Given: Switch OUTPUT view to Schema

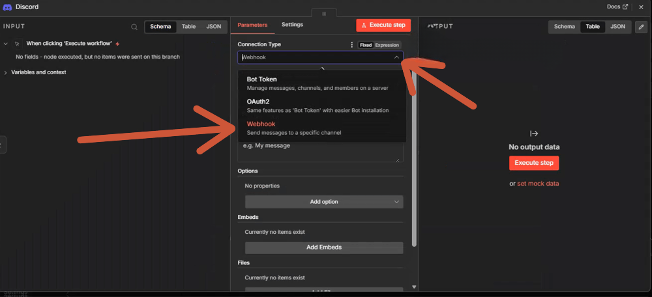Looking at the screenshot, I should 564,27.
